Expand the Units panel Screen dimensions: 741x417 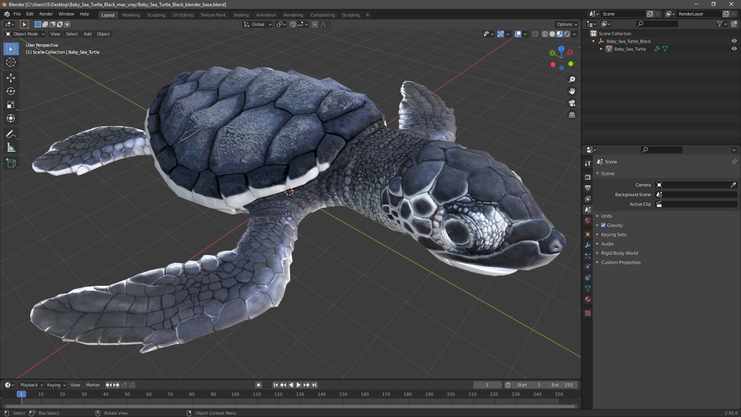tap(606, 216)
